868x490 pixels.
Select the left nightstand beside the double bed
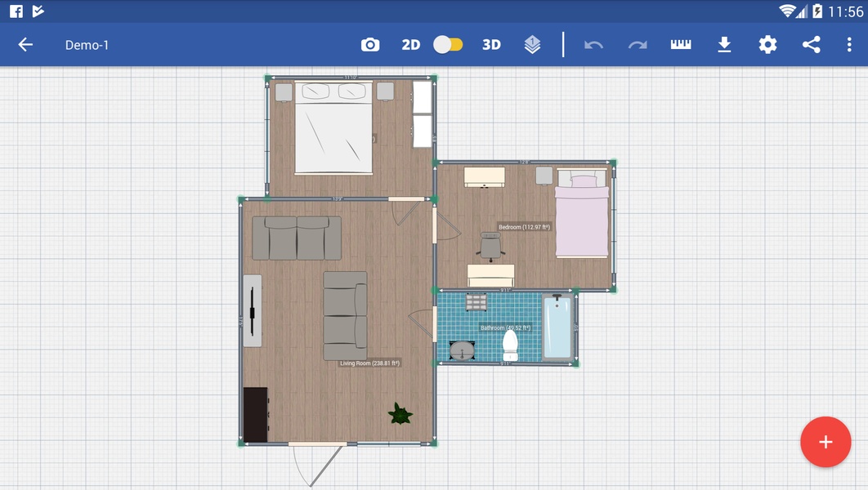point(284,91)
